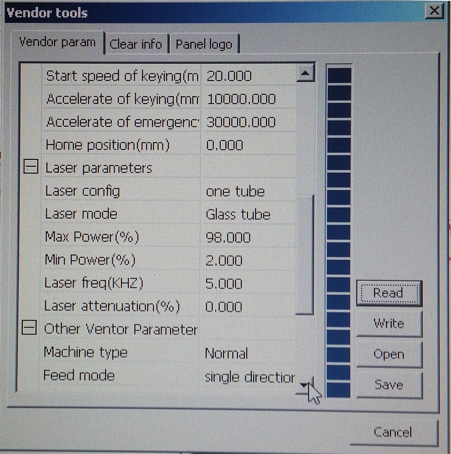Click the scroll up arrow

tap(305, 75)
